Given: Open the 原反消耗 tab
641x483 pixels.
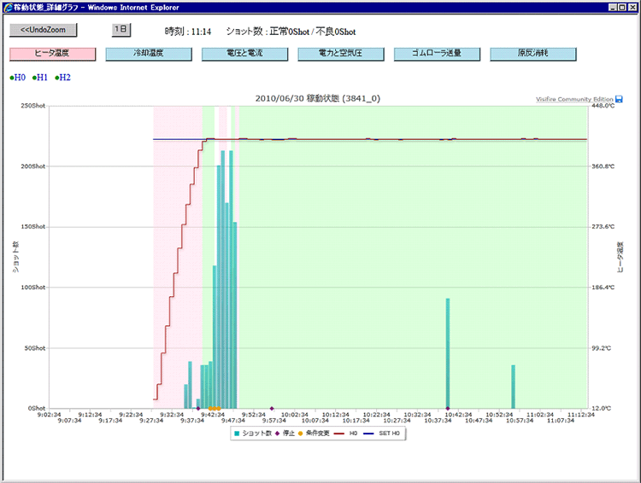Looking at the screenshot, I should click(x=533, y=54).
